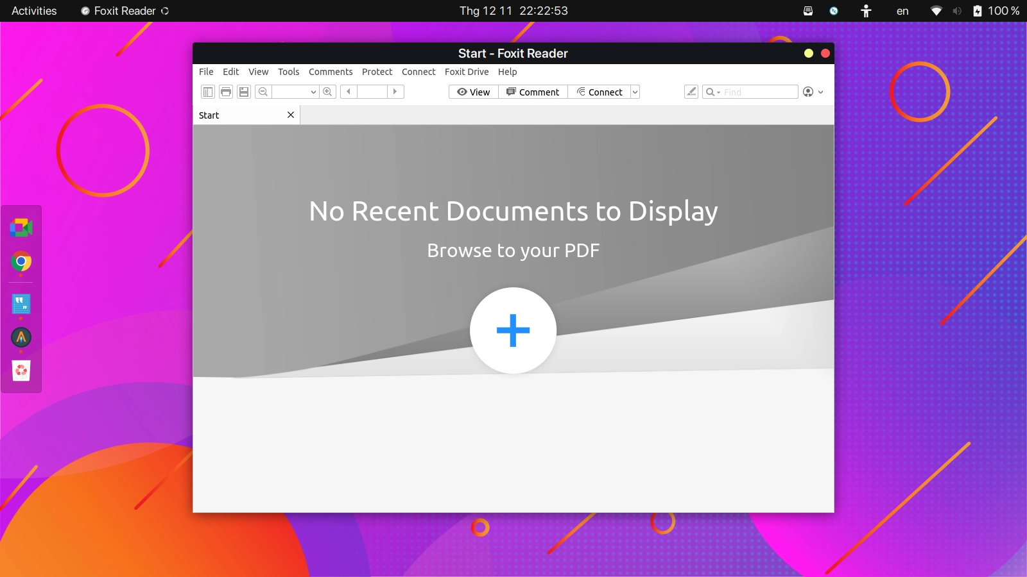The height and width of the screenshot is (577, 1027).
Task: Click the page number field
Action: click(x=372, y=92)
